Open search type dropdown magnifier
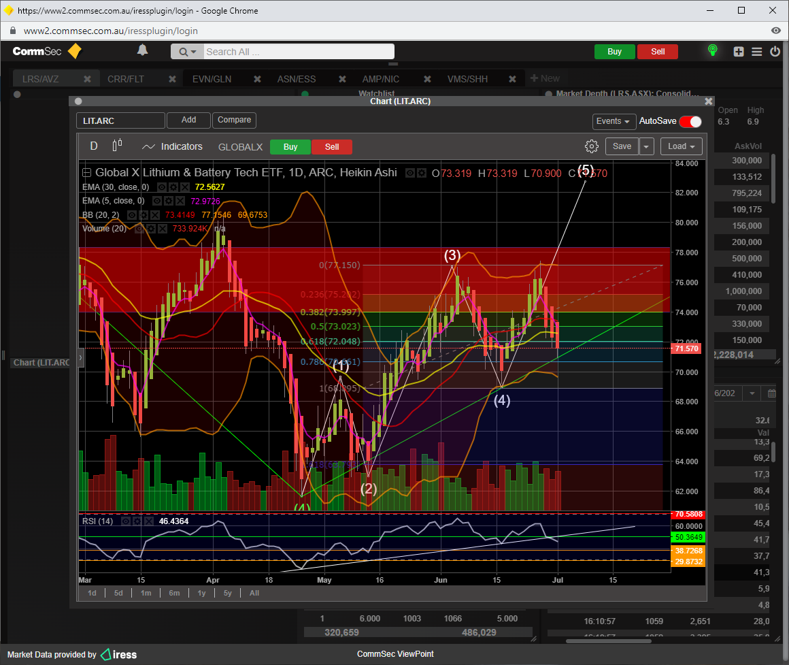The height and width of the screenshot is (665, 789). 187,52
